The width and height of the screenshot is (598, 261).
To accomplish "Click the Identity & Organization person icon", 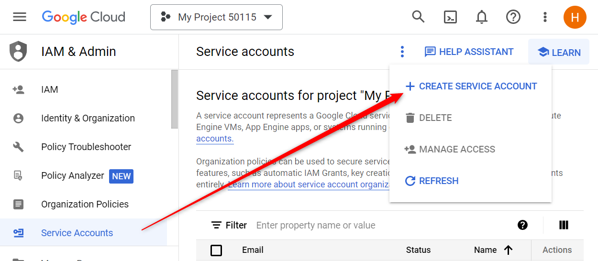I will pos(18,118).
